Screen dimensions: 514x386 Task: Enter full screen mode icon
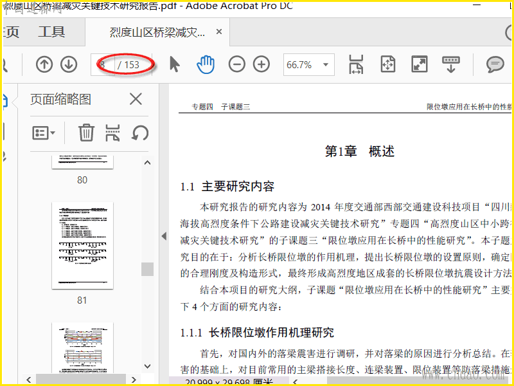click(x=420, y=64)
